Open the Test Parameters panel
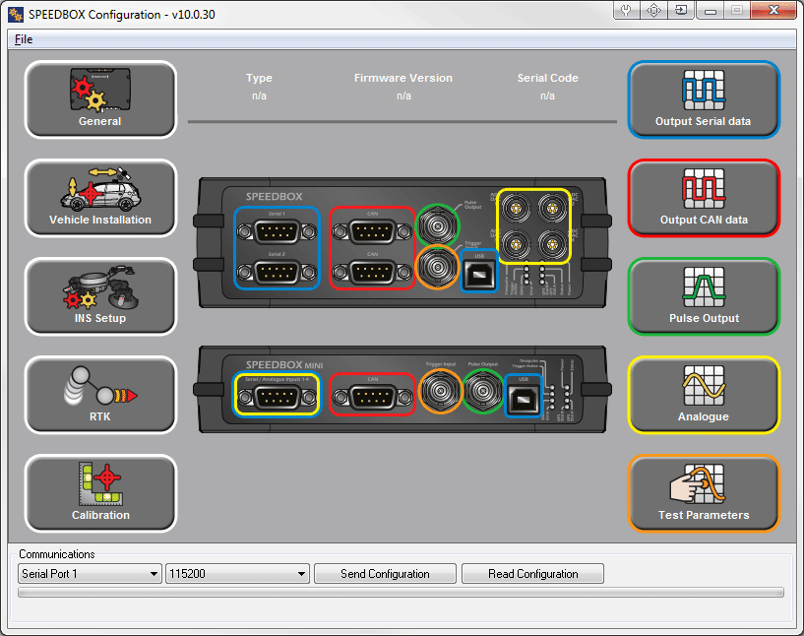 (703, 493)
